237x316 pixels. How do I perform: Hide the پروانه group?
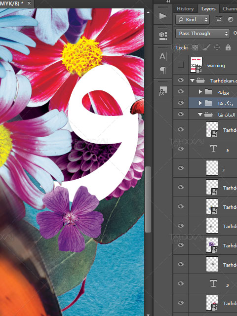(181, 91)
